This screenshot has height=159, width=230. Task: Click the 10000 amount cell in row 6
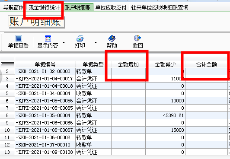point(165,101)
